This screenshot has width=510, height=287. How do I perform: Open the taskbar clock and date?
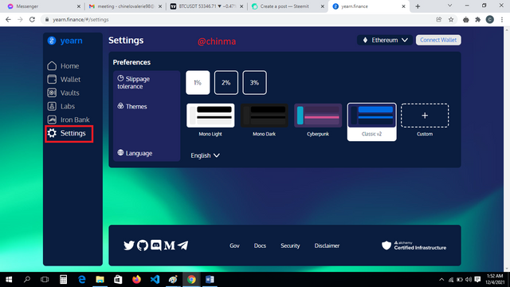[495, 280]
